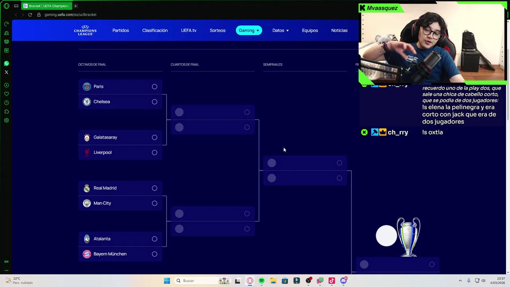Click the SEMIFINALES heading

(273, 65)
